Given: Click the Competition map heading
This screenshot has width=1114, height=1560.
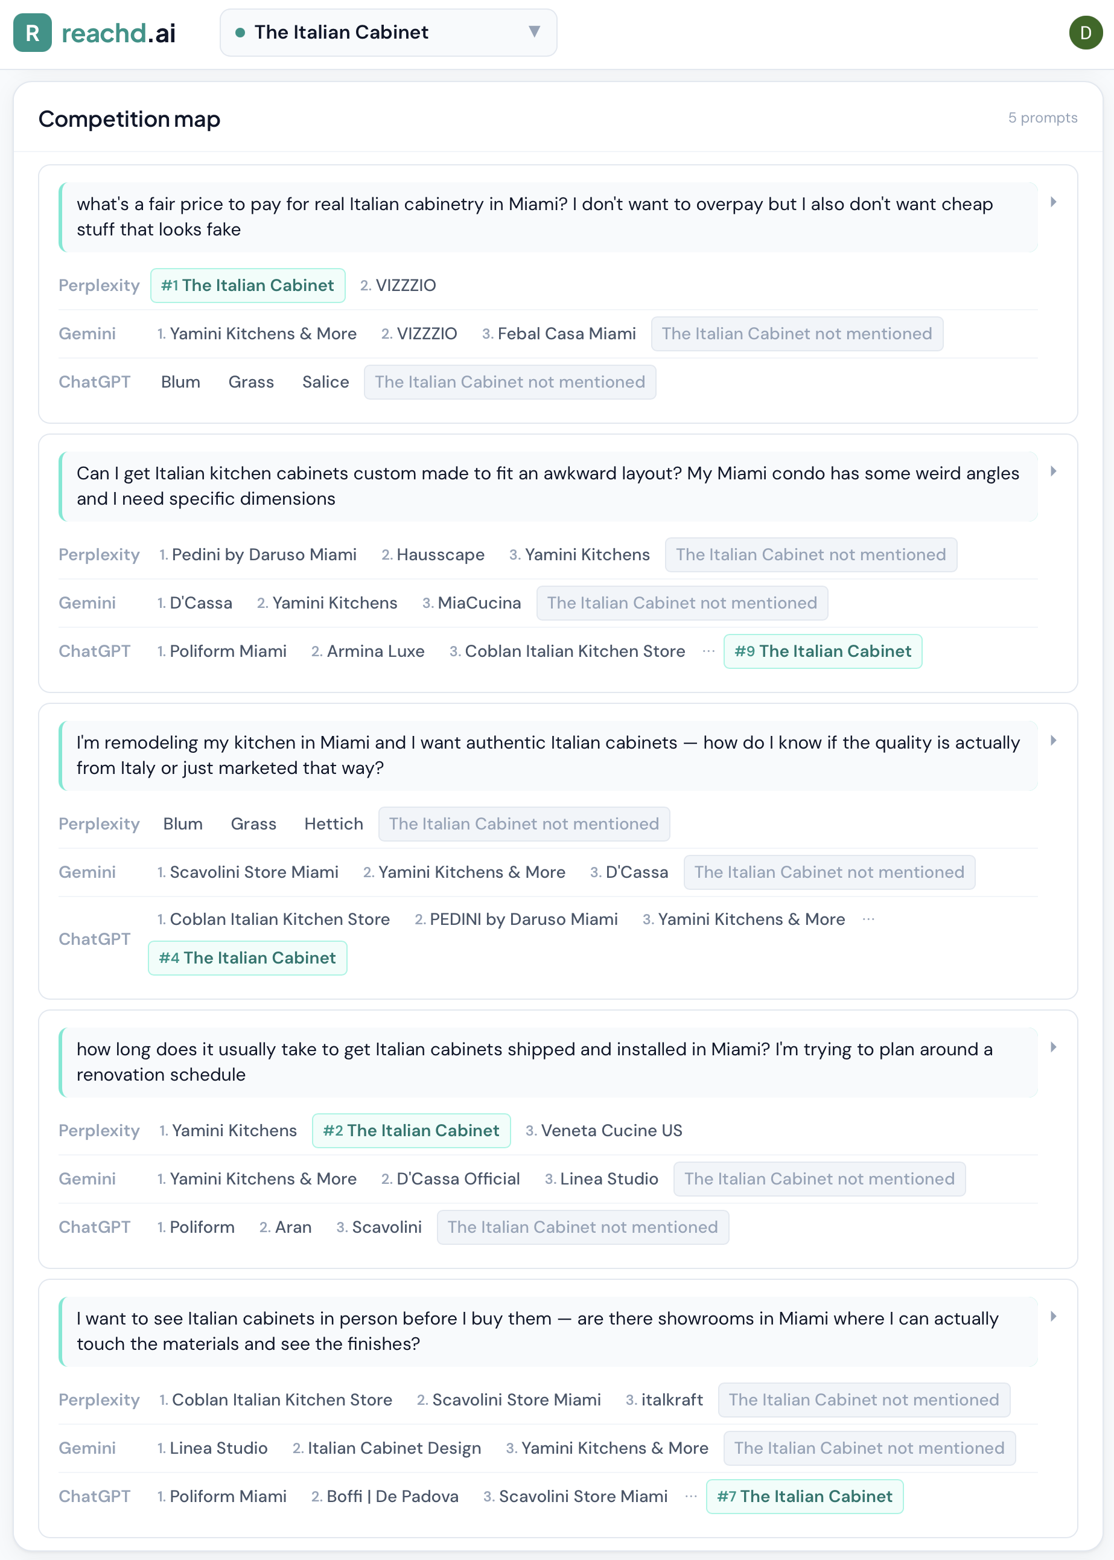Looking at the screenshot, I should [x=130, y=119].
